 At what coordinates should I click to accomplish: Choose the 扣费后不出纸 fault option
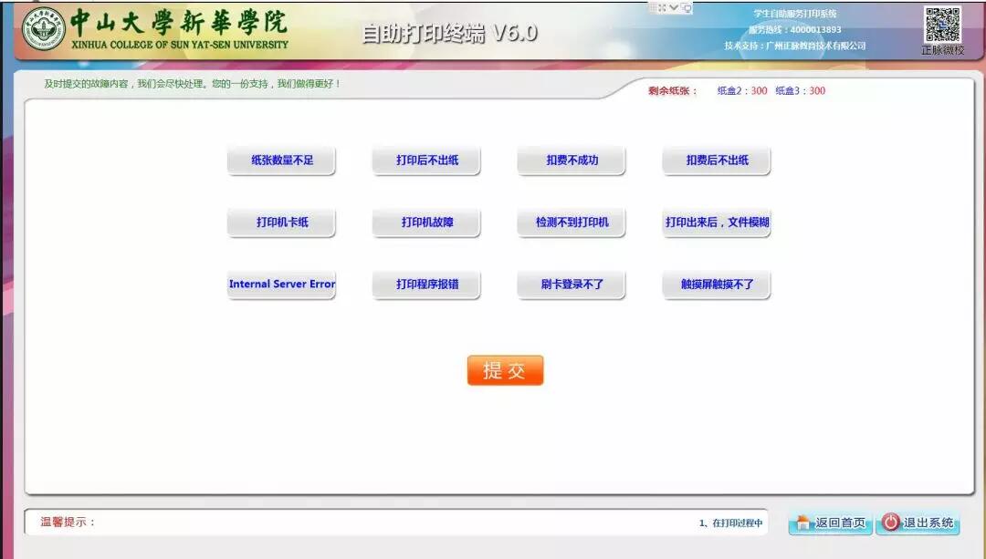coord(717,160)
